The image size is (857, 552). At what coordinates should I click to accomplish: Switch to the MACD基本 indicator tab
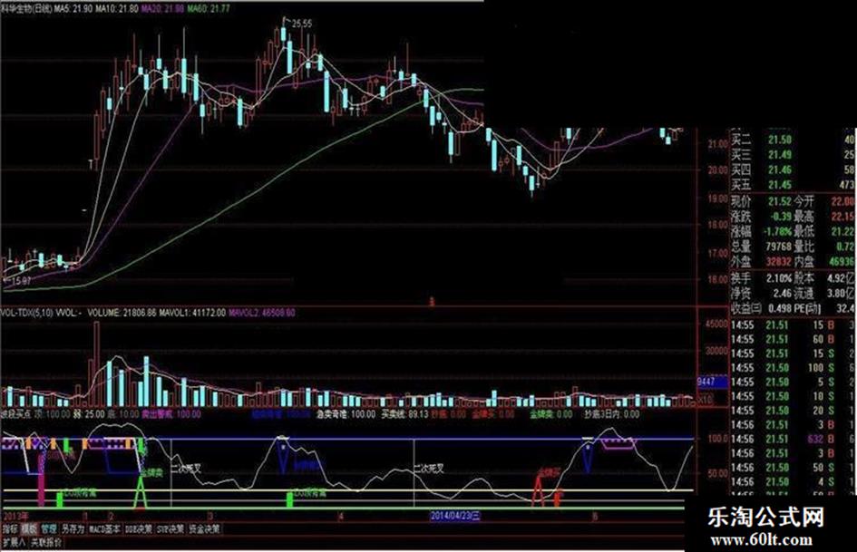[104, 529]
